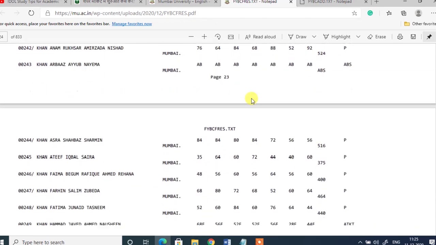The image size is (436, 245).
Task: Click the 'of 833' page count
Action: pos(16,37)
